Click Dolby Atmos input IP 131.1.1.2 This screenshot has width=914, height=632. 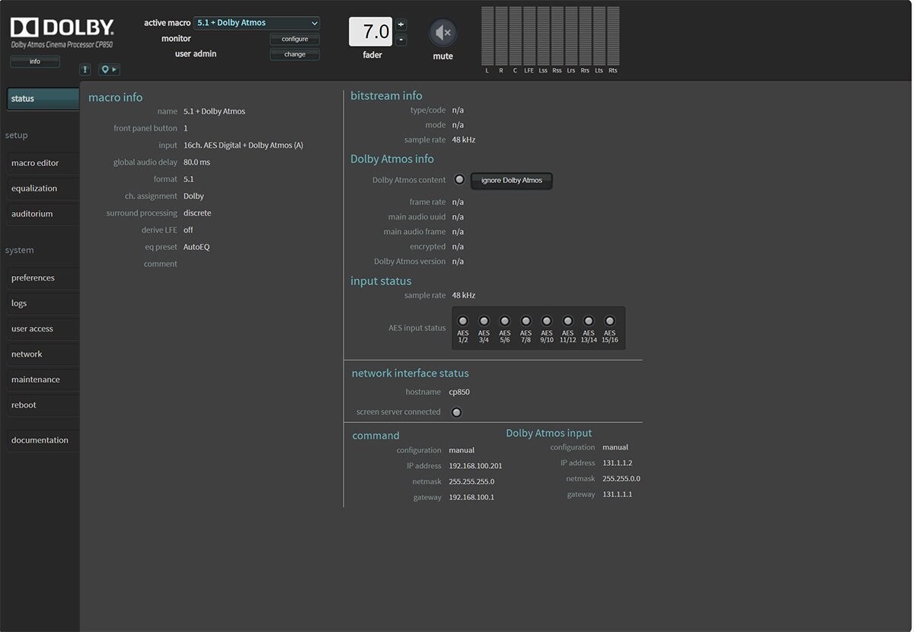pyautogui.click(x=618, y=463)
